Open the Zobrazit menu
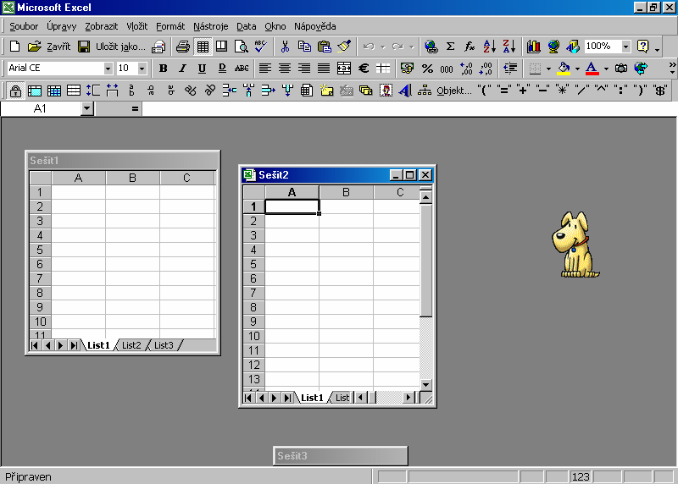The height and width of the screenshot is (484, 678). (101, 26)
